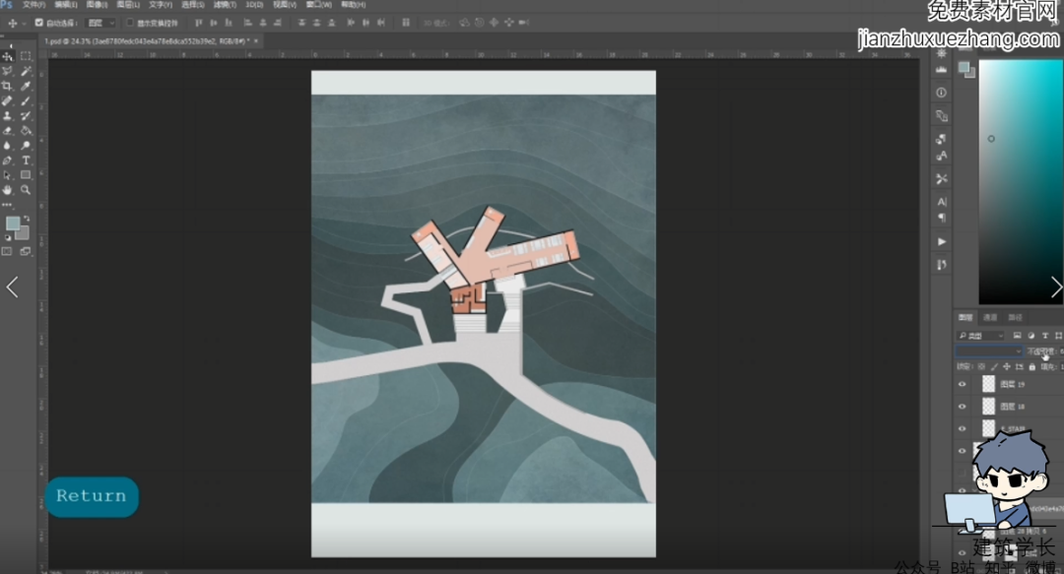The height and width of the screenshot is (574, 1064).
Task: Toggle lock transparent pixels in Layers panel
Action: 981,366
